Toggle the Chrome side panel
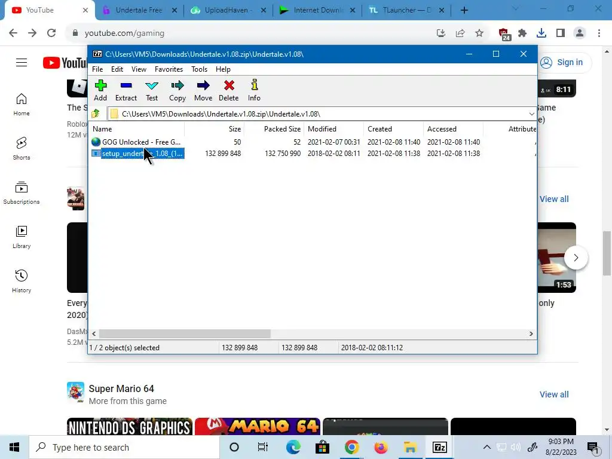The width and height of the screenshot is (612, 459). (x=561, y=33)
